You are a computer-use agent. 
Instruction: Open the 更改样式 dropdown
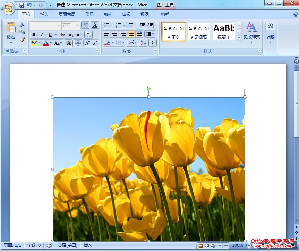pos(251,33)
